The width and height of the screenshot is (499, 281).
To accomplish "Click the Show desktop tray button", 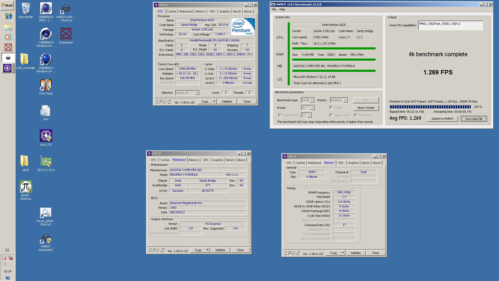I will [x=8, y=278].
